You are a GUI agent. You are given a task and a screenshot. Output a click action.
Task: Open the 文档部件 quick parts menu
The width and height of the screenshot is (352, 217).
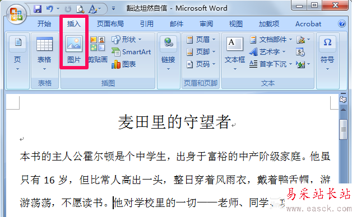click(271, 40)
